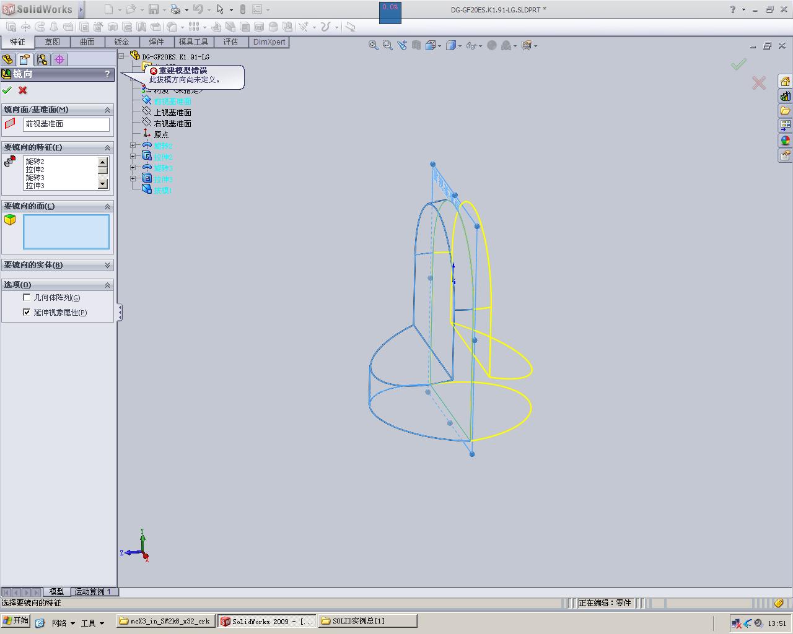
Task: Click the Zoom to Fit magnifier icon
Action: coord(373,45)
